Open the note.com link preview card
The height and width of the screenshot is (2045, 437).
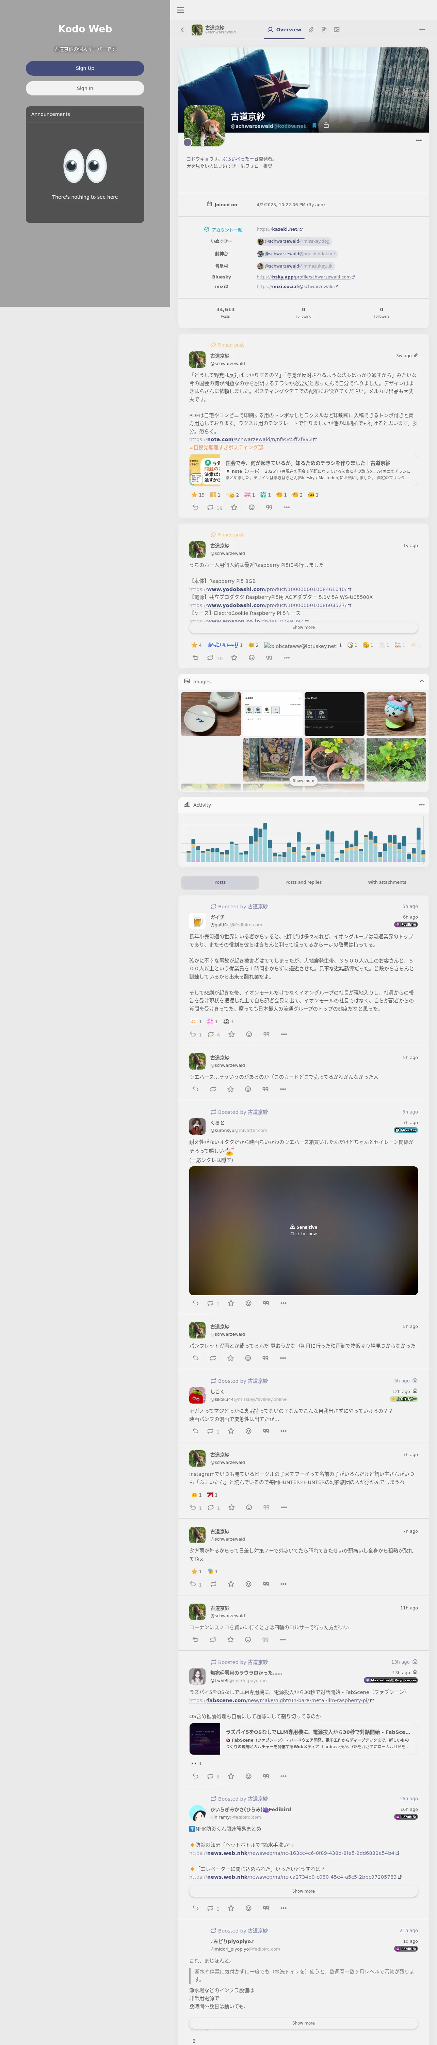303,471
